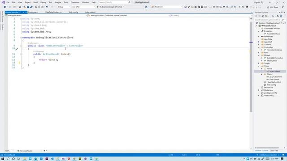Open the PostForm find combo box
The height and width of the screenshot is (161, 287).
click(x=168, y=7)
